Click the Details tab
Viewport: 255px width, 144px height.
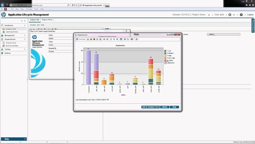click(x=107, y=29)
